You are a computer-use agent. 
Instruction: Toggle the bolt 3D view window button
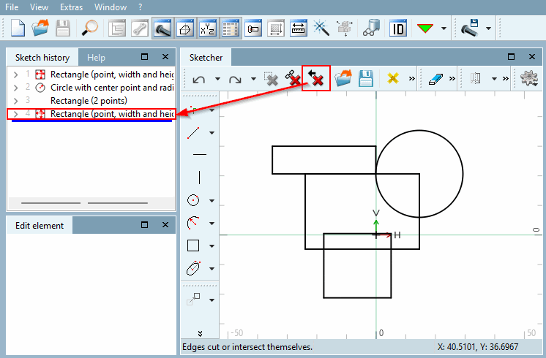pyautogui.click(x=162, y=28)
